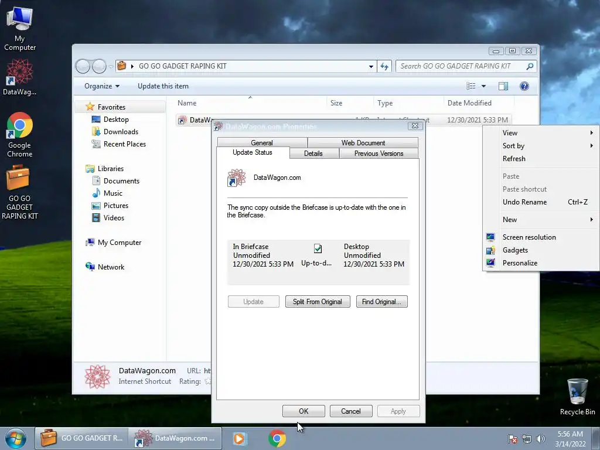Open Gadgets from context menu
The height and width of the screenshot is (450, 600).
coord(541,250)
